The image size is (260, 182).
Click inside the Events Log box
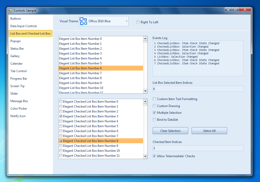[x=198, y=58]
